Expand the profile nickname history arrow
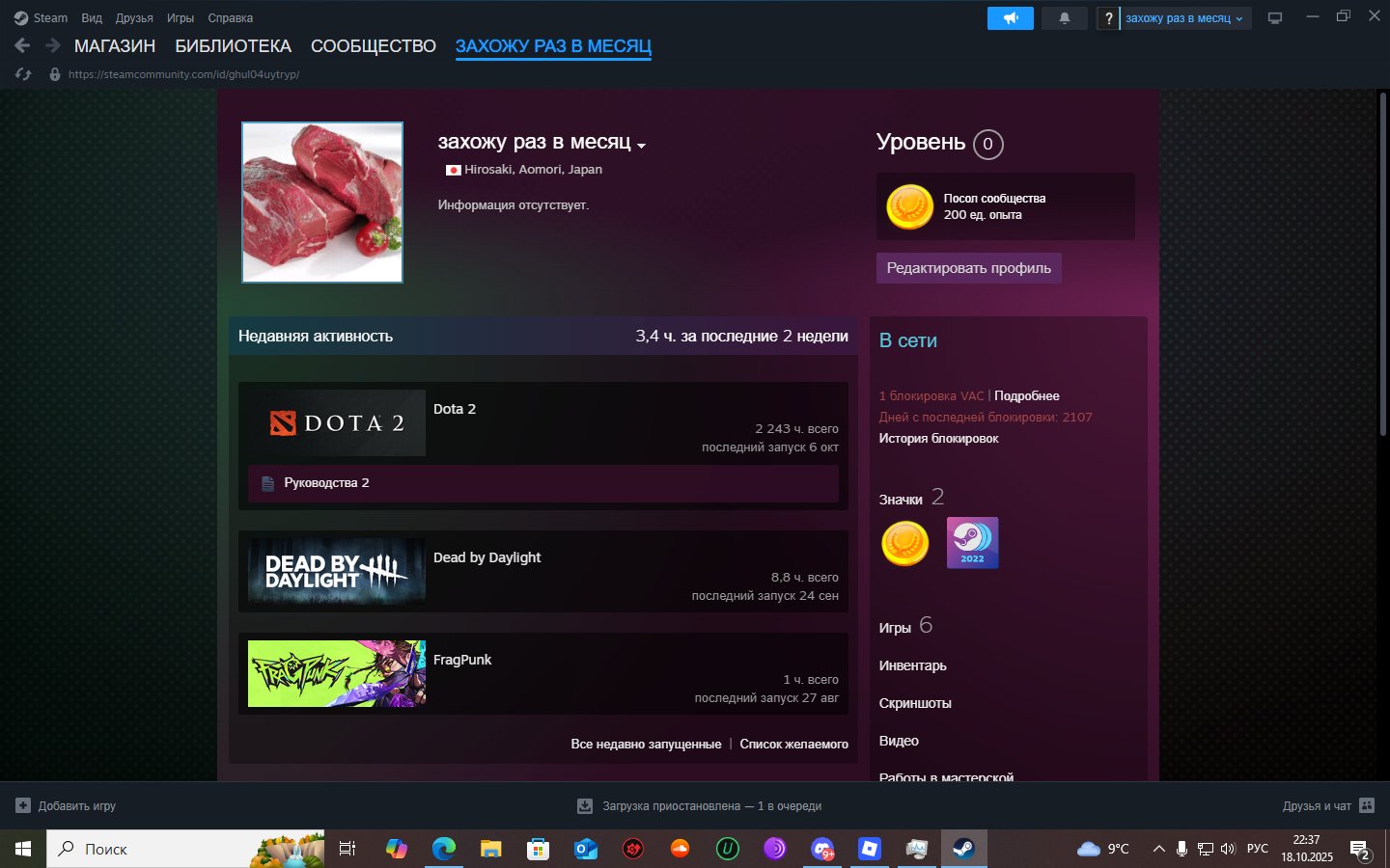The image size is (1390, 868). coord(642,146)
